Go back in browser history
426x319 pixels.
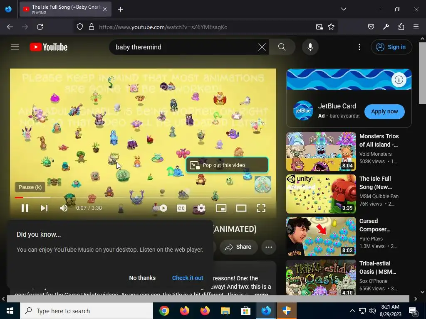(10, 27)
